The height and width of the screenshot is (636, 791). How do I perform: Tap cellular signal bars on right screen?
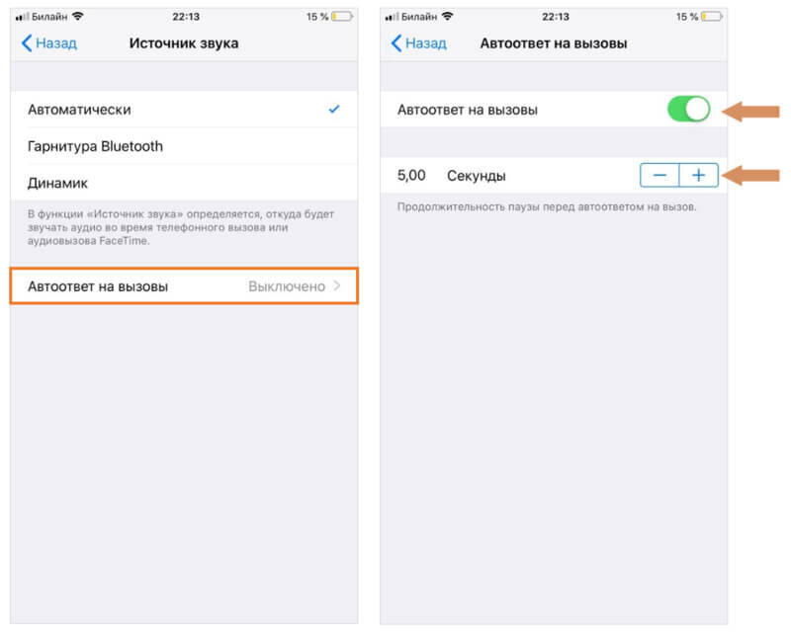point(392,17)
